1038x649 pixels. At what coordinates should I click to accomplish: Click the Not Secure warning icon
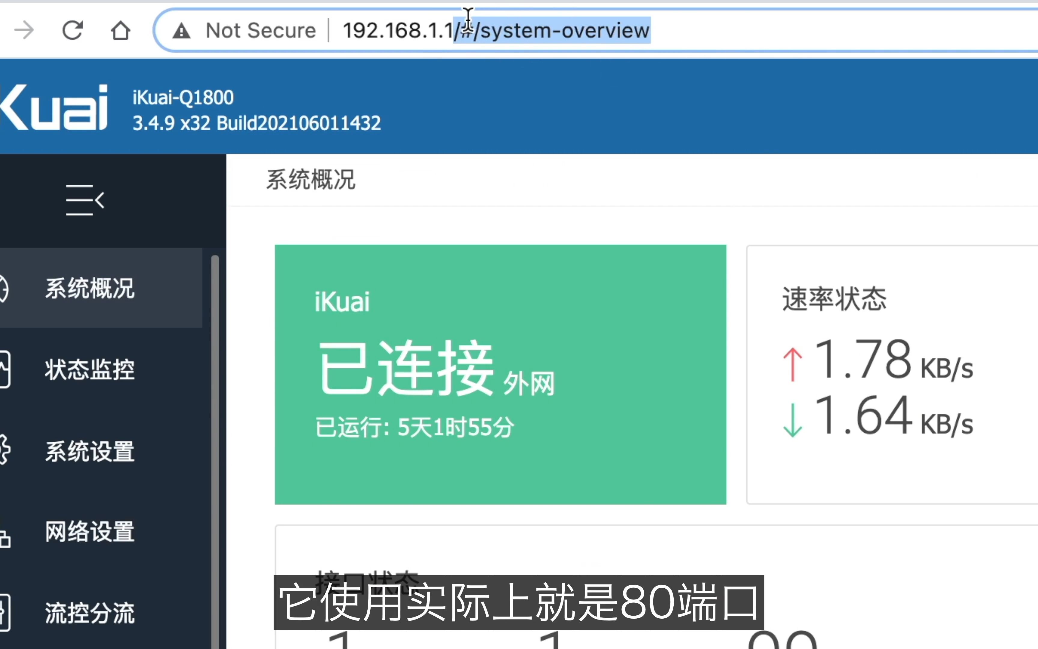click(181, 31)
